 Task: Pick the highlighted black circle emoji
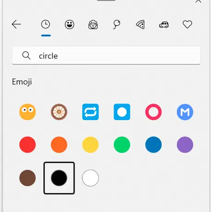tap(59, 178)
